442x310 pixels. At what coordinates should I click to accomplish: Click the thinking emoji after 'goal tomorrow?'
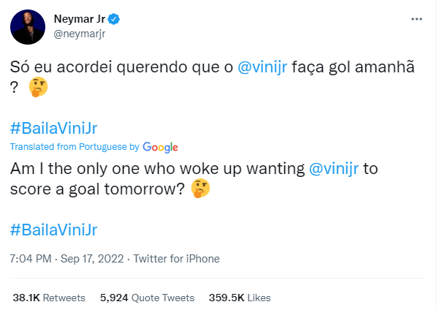[200, 189]
